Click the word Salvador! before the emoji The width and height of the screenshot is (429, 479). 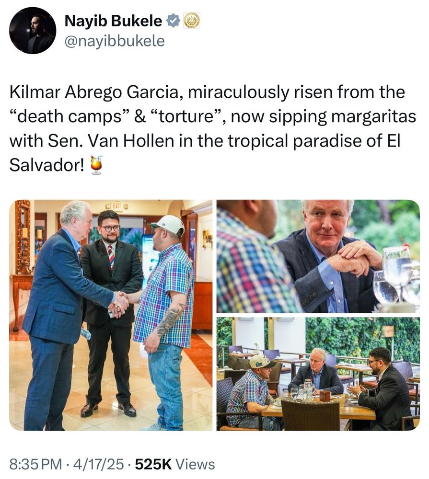pos(47,165)
